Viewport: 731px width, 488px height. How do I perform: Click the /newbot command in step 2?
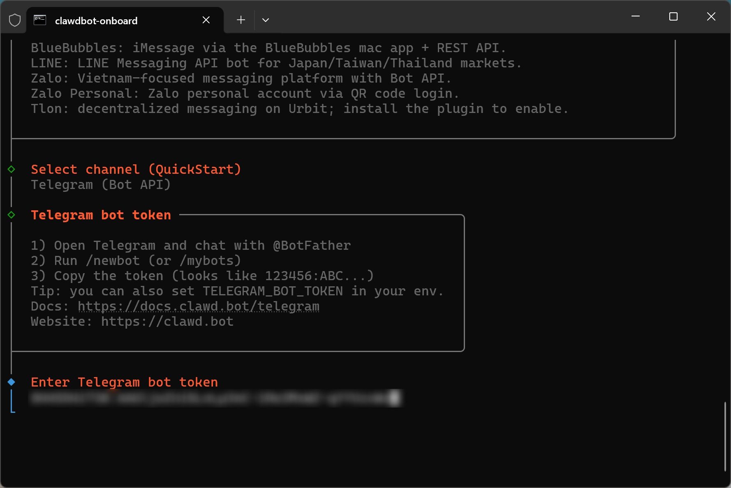tap(113, 261)
